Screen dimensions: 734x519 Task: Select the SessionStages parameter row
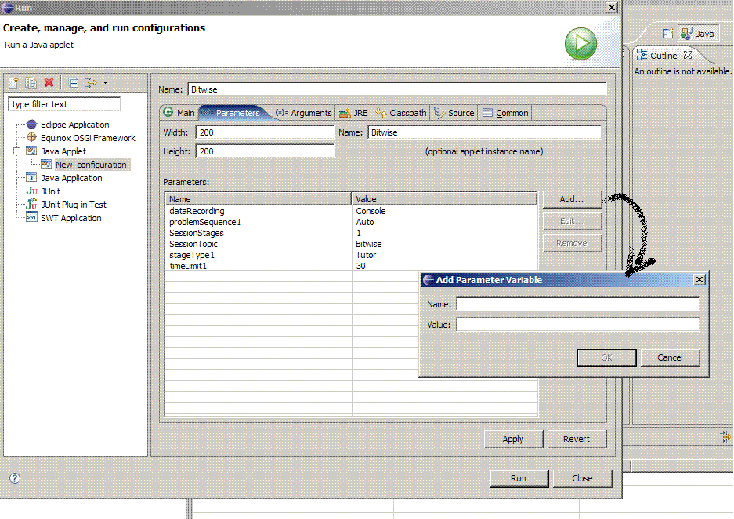351,233
